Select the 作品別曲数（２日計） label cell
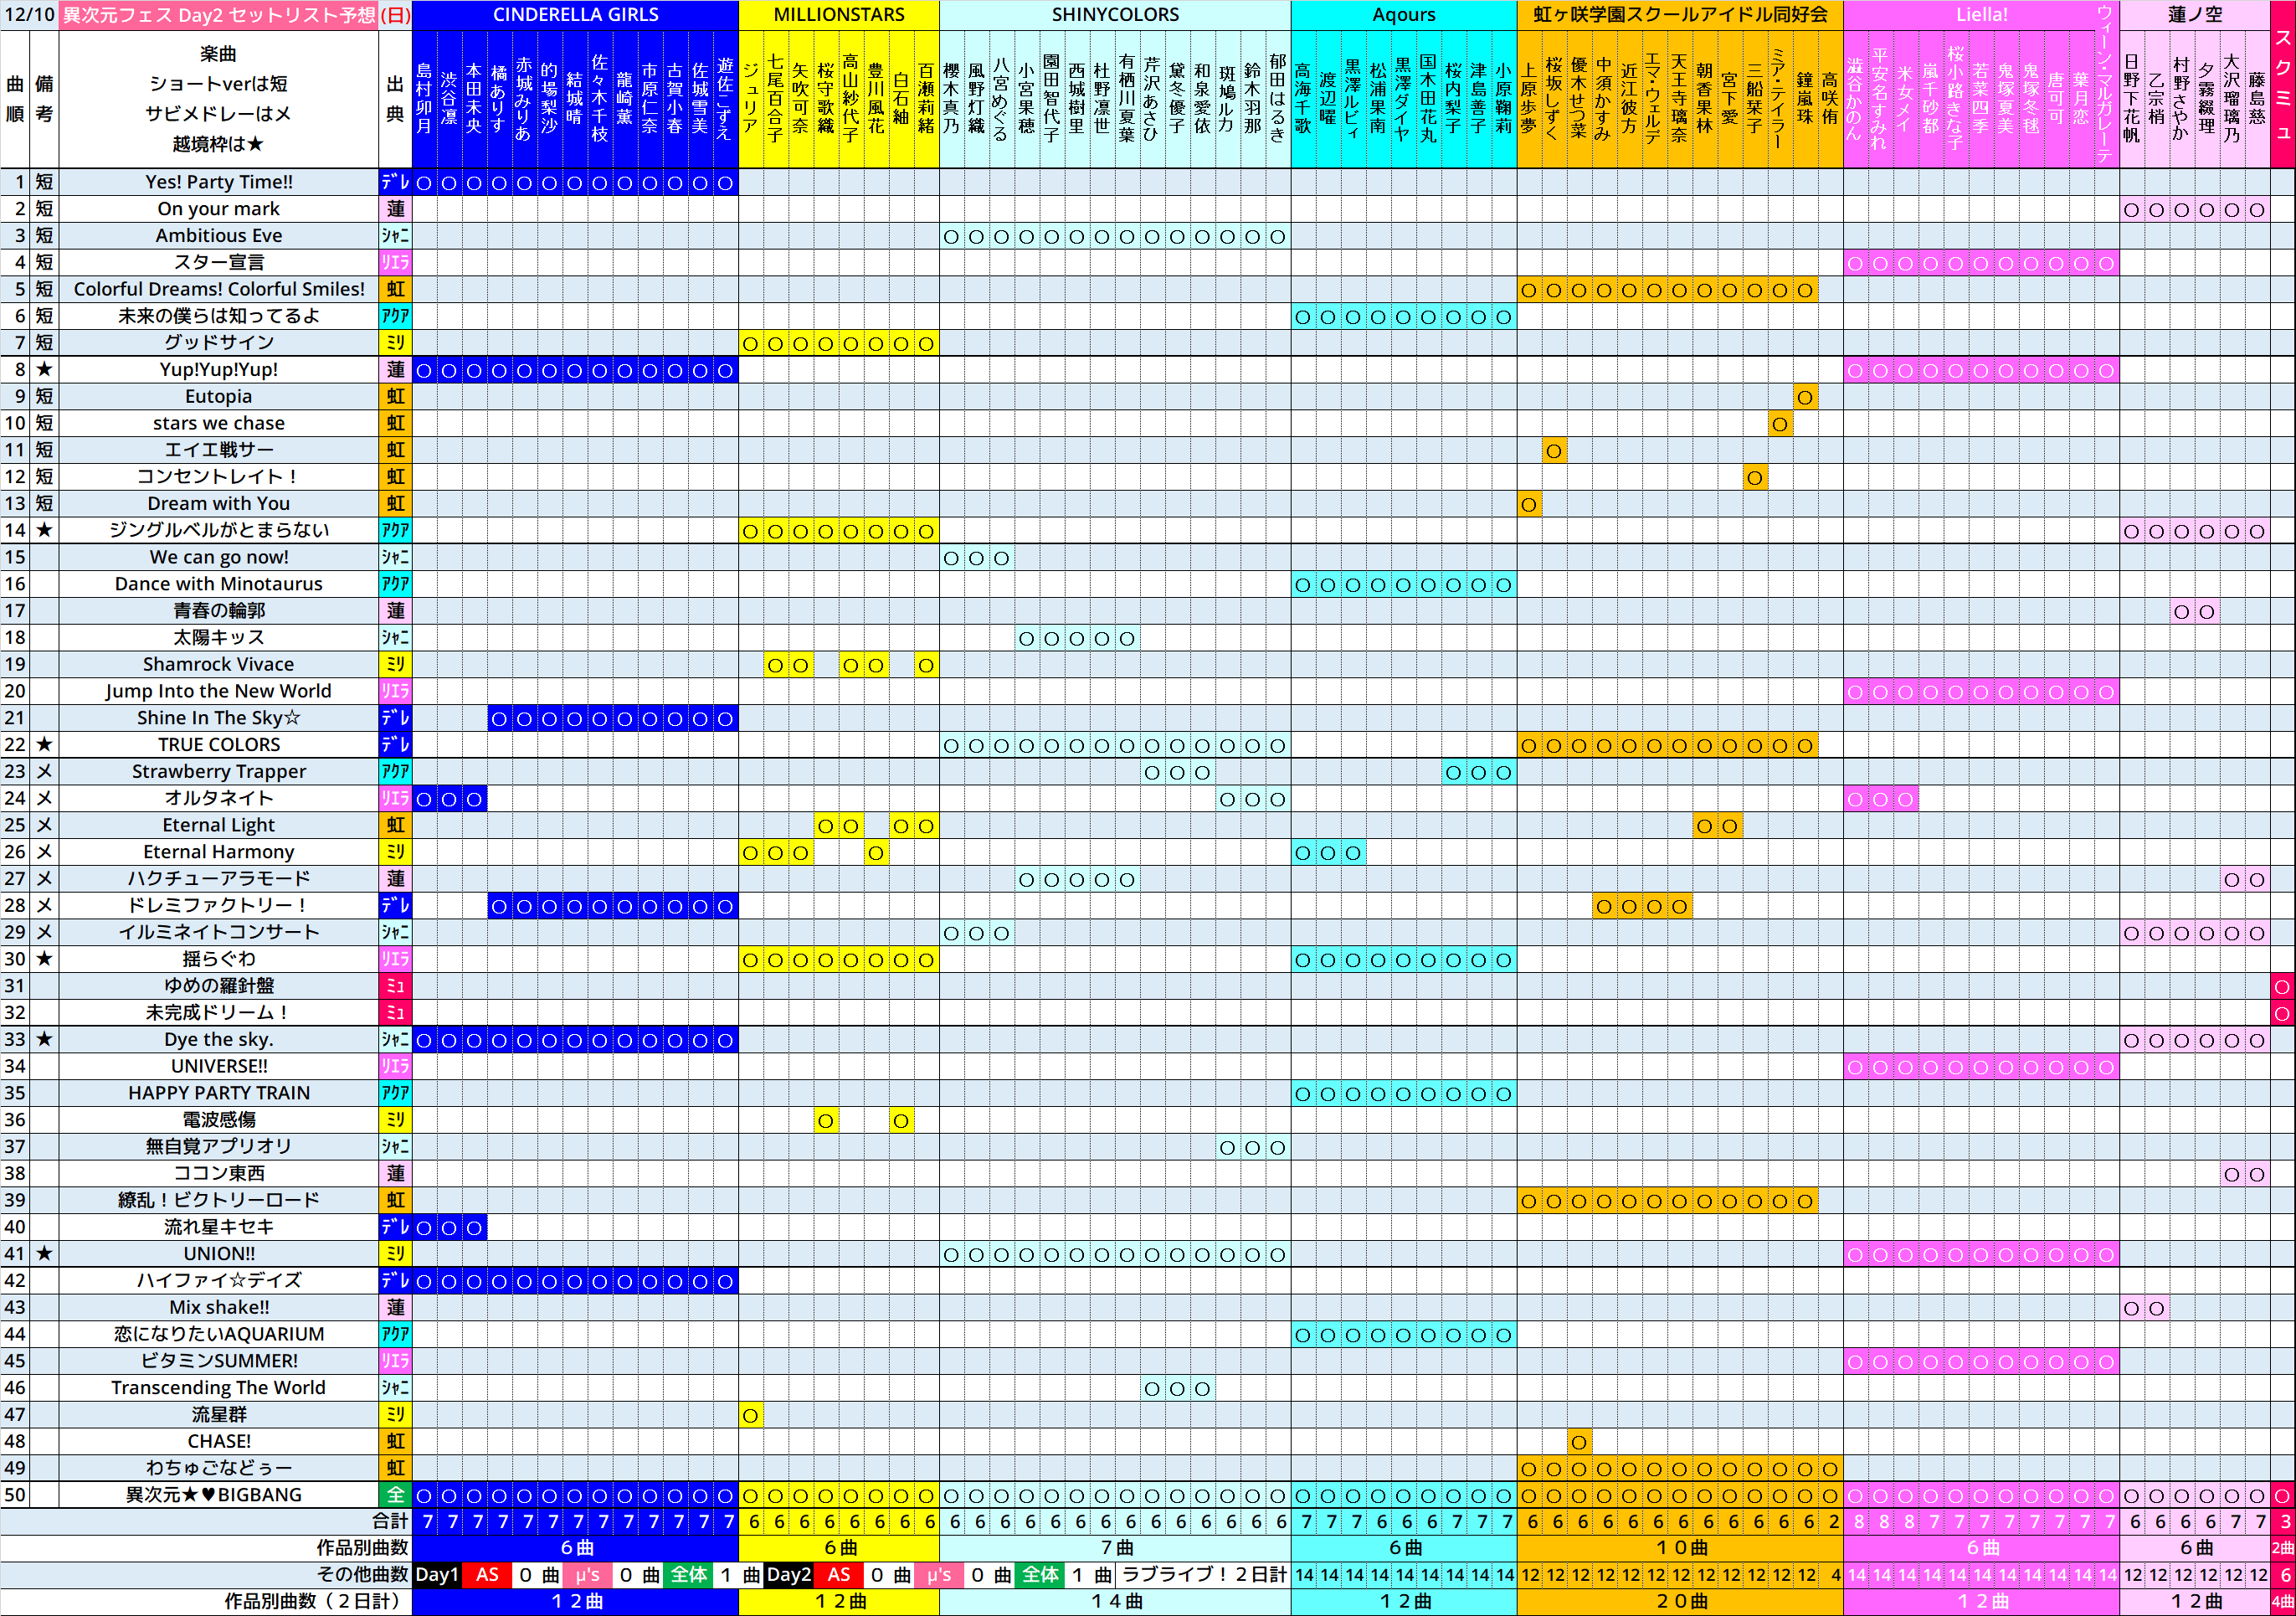This screenshot has width=2296, height=1616. (x=206, y=1602)
